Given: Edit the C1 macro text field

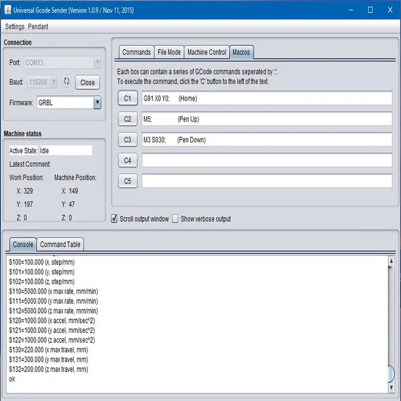Looking at the screenshot, I should (x=267, y=98).
